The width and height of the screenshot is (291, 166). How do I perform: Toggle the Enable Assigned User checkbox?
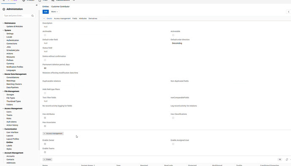(x=173, y=144)
